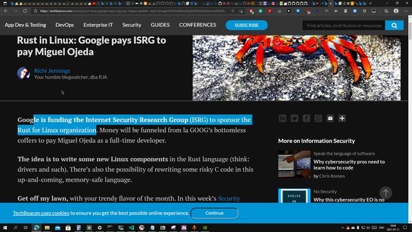
Task: Click the 'No Security' category label
Action: coord(324,192)
